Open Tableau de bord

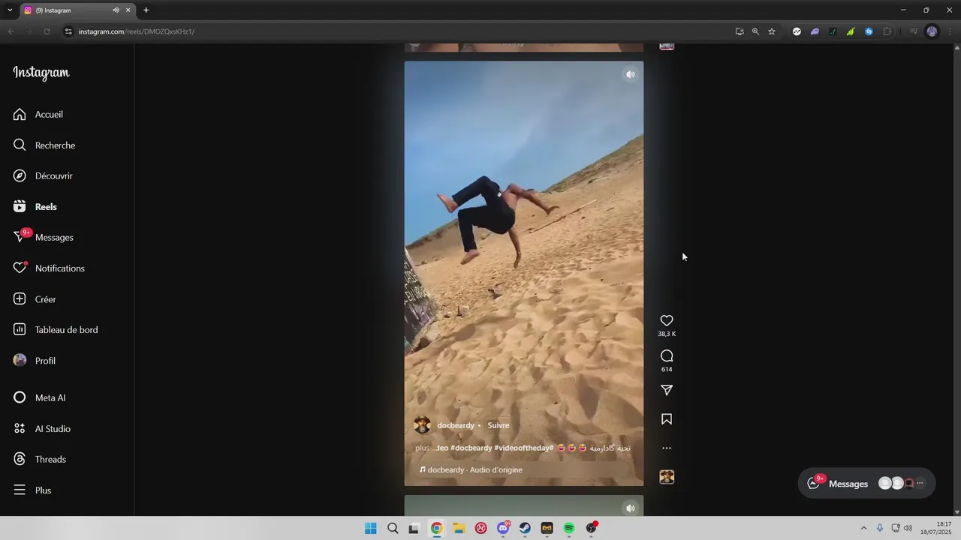point(67,329)
